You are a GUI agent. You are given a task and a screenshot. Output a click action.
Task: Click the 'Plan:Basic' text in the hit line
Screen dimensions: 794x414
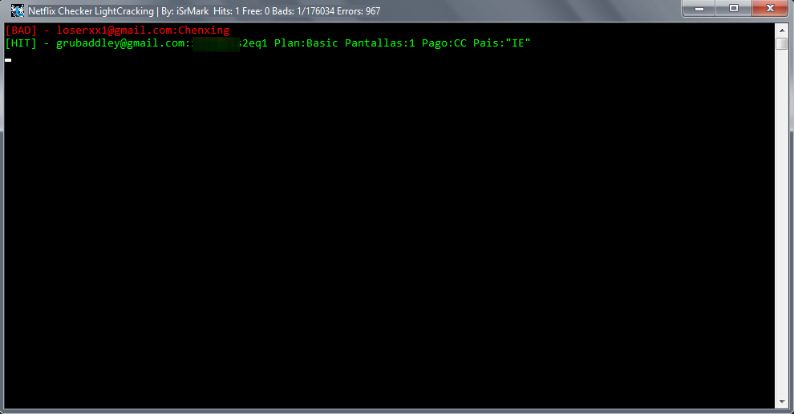pos(306,43)
